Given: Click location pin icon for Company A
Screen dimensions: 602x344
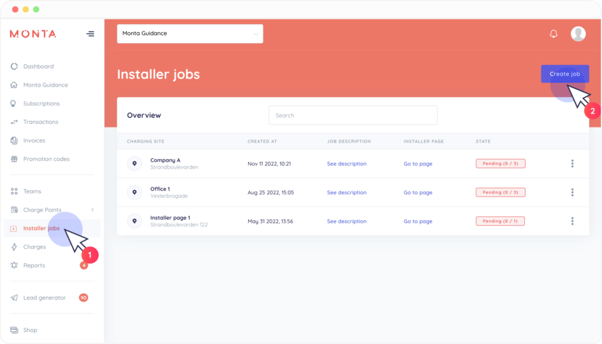Looking at the screenshot, I should coord(135,163).
